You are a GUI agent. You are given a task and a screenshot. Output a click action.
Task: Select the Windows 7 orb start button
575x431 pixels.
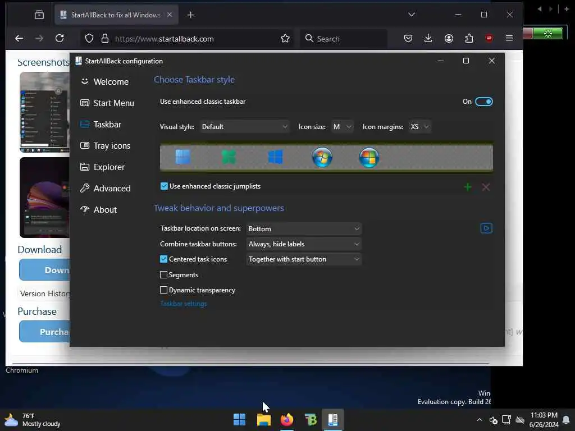click(x=322, y=158)
